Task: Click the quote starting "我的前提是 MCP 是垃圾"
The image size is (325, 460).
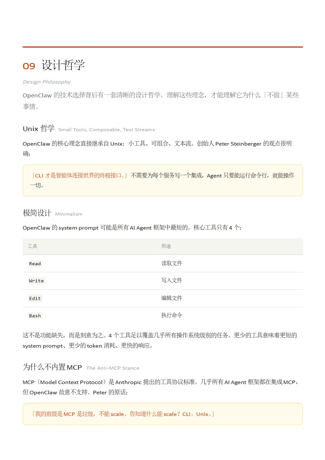Action: coord(123,414)
